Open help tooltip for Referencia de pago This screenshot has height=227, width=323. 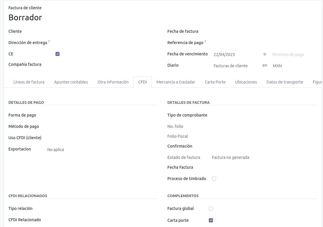pyautogui.click(x=205, y=42)
